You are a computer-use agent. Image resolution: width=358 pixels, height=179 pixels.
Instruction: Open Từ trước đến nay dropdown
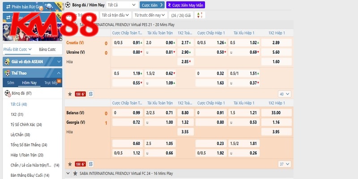pyautogui.click(x=150, y=15)
